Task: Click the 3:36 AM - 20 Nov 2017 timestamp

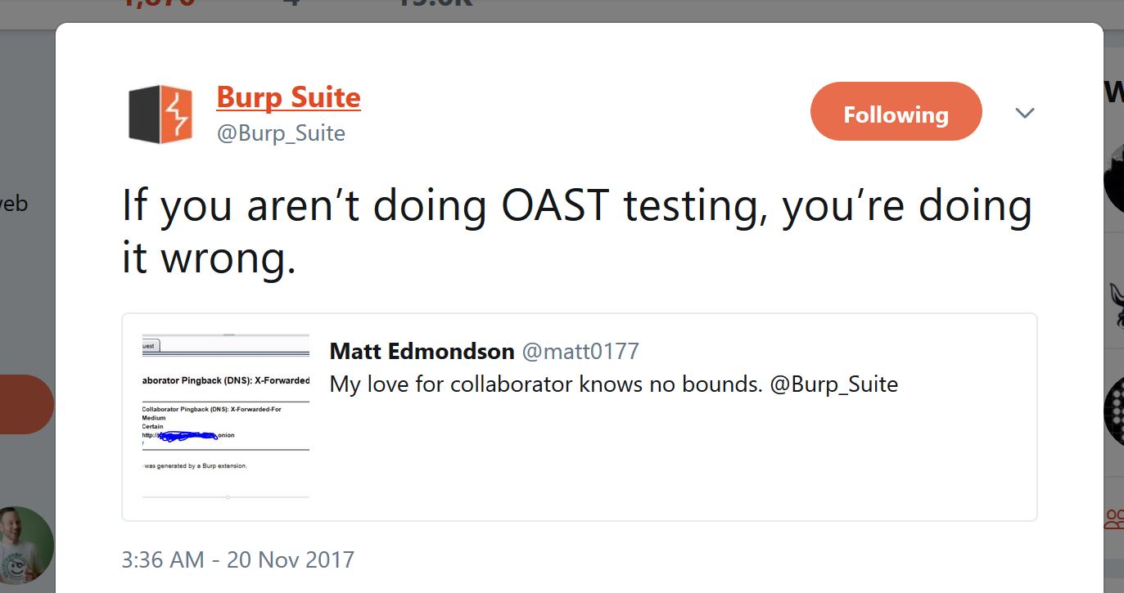Action: (x=238, y=559)
